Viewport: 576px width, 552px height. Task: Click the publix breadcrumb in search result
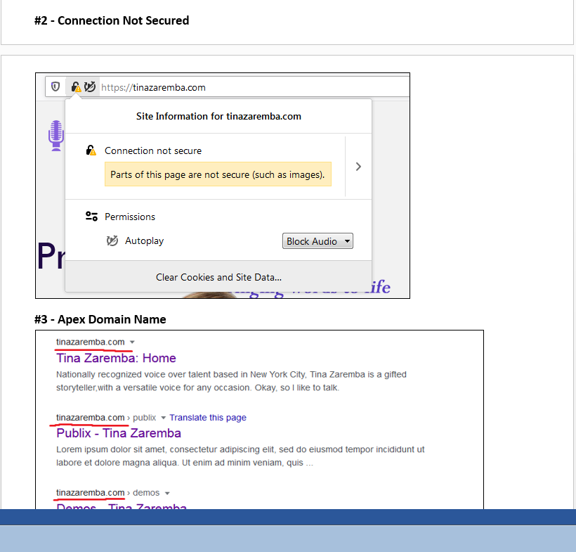coord(145,417)
